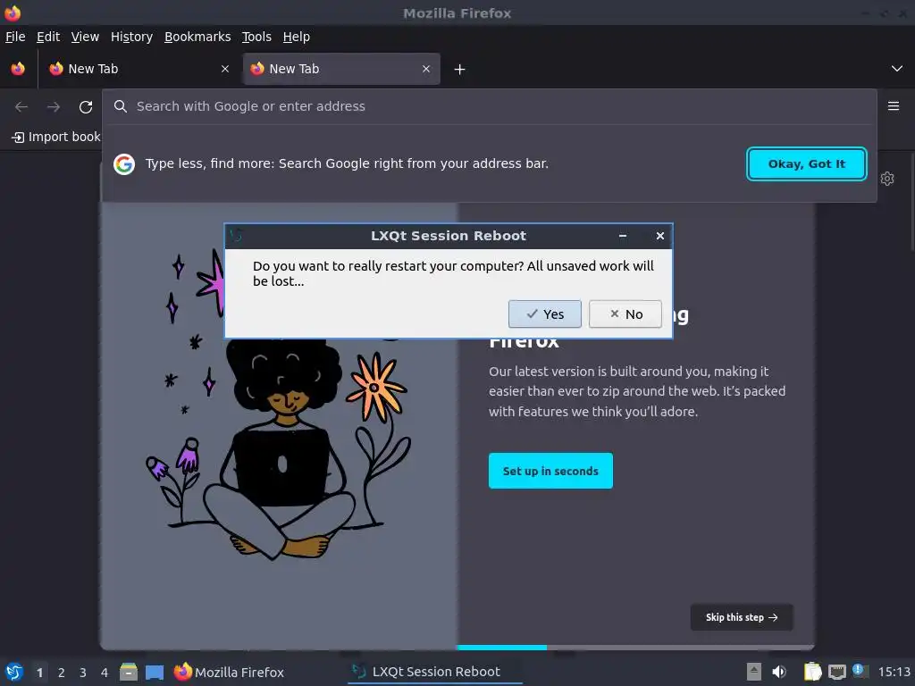Open the volume control tray icon
This screenshot has height=686, width=915.
click(x=779, y=672)
